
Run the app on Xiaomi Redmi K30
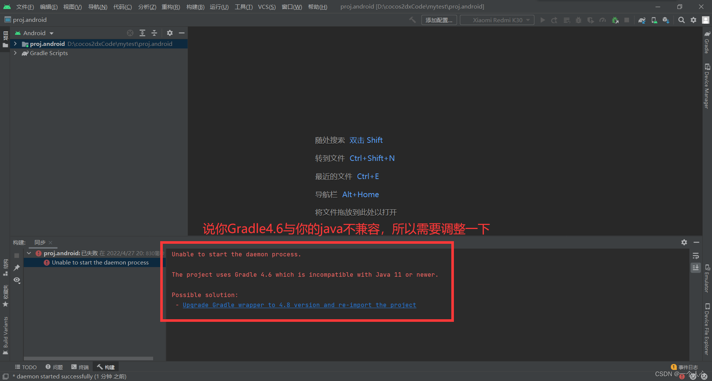pos(543,20)
